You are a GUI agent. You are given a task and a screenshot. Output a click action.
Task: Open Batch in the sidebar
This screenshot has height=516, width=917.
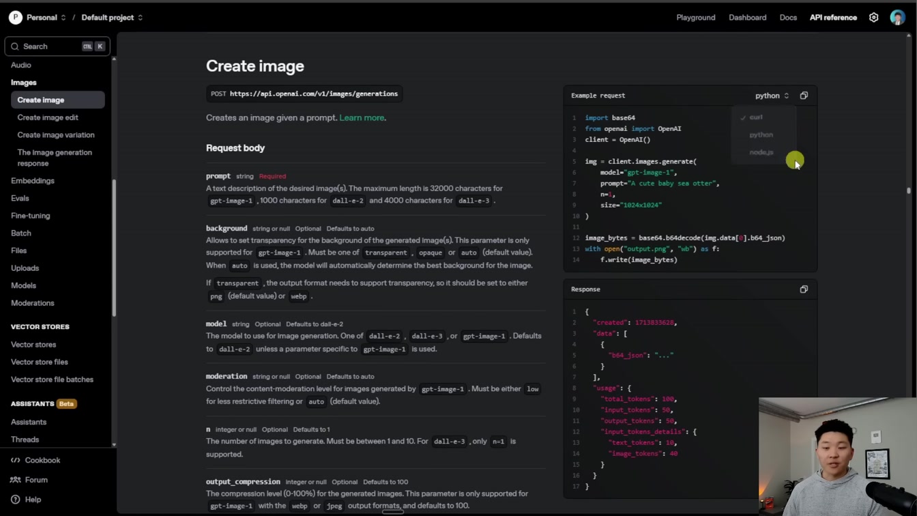tap(21, 233)
